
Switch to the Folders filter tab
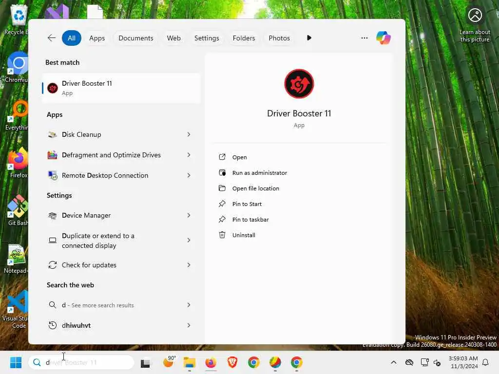(x=244, y=38)
